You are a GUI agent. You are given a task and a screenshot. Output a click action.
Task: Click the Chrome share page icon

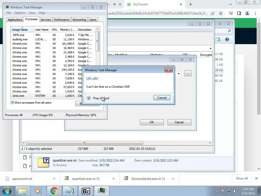pyautogui.click(x=213, y=13)
